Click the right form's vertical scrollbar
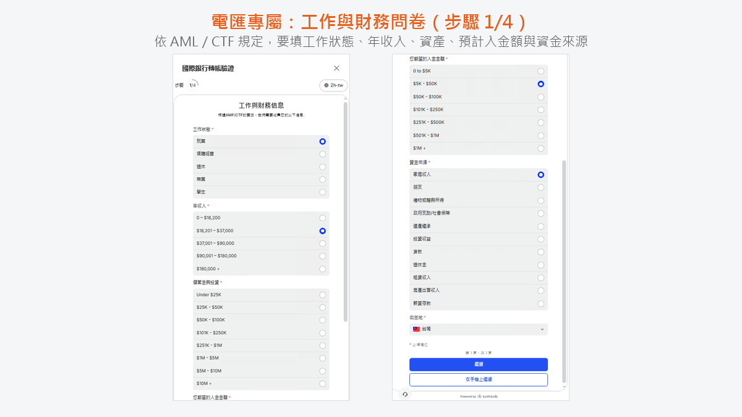Screen dimensions: 742x417 click(x=563, y=272)
